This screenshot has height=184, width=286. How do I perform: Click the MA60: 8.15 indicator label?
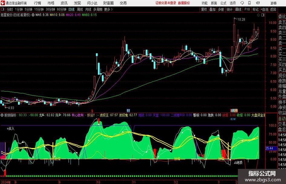pyautogui.click(x=89, y=15)
